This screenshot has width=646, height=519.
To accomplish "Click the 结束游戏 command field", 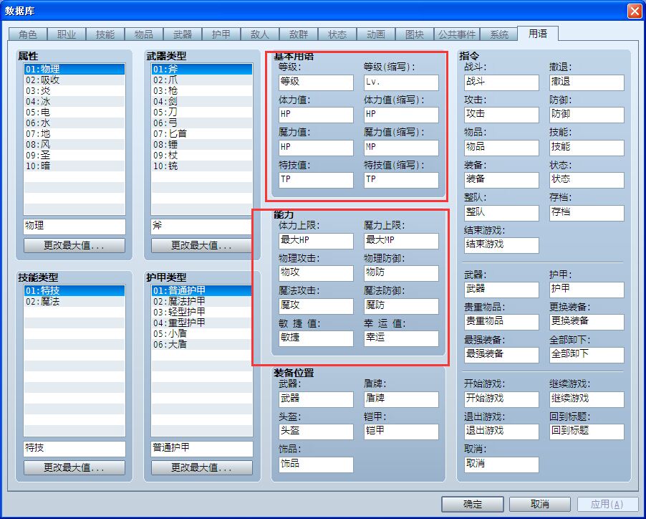I will (x=501, y=245).
